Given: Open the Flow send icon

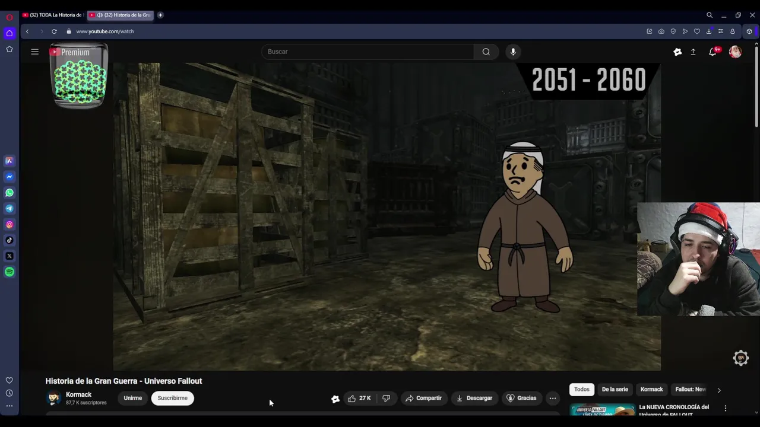Looking at the screenshot, I should click(685, 31).
